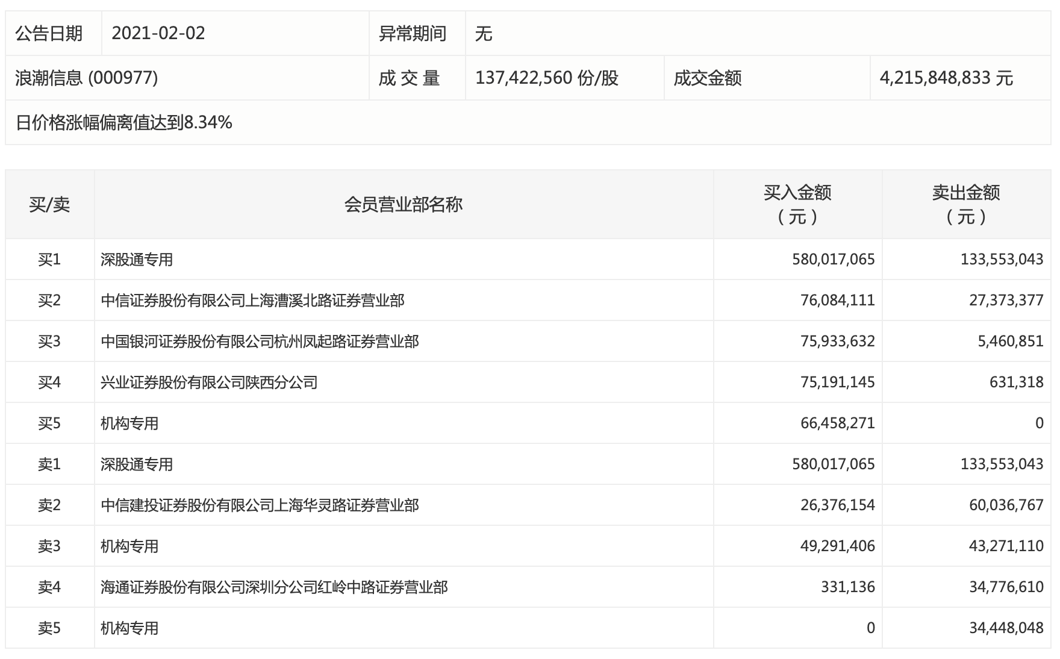Viewport: 1060px width, 659px height.
Task: Click buy amount 580,017,065 in 买1 row
Action: (834, 259)
